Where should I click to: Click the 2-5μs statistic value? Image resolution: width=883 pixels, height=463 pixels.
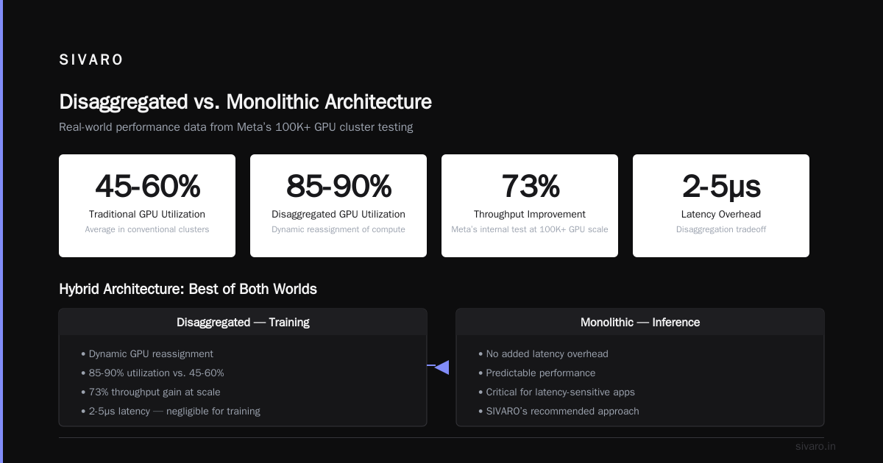pyautogui.click(x=721, y=187)
